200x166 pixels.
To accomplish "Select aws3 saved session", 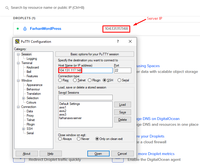I will coord(63,115).
